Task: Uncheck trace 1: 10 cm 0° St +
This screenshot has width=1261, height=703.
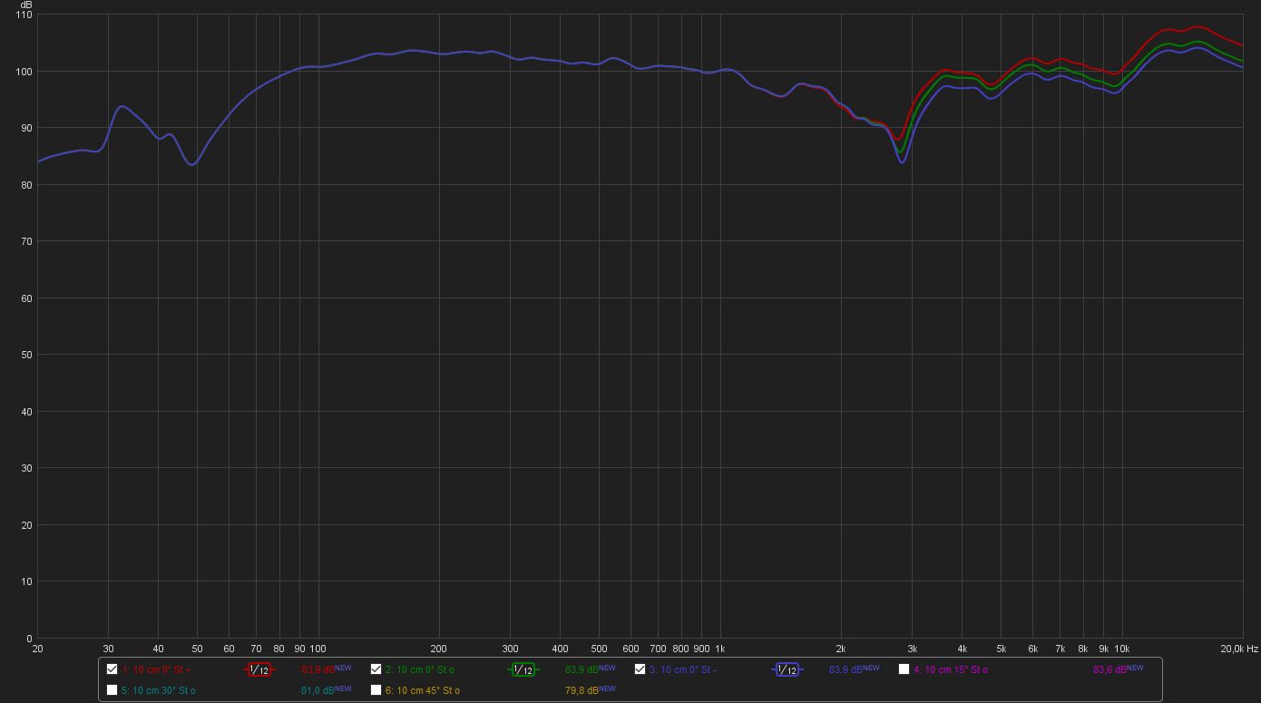Action: pos(112,669)
